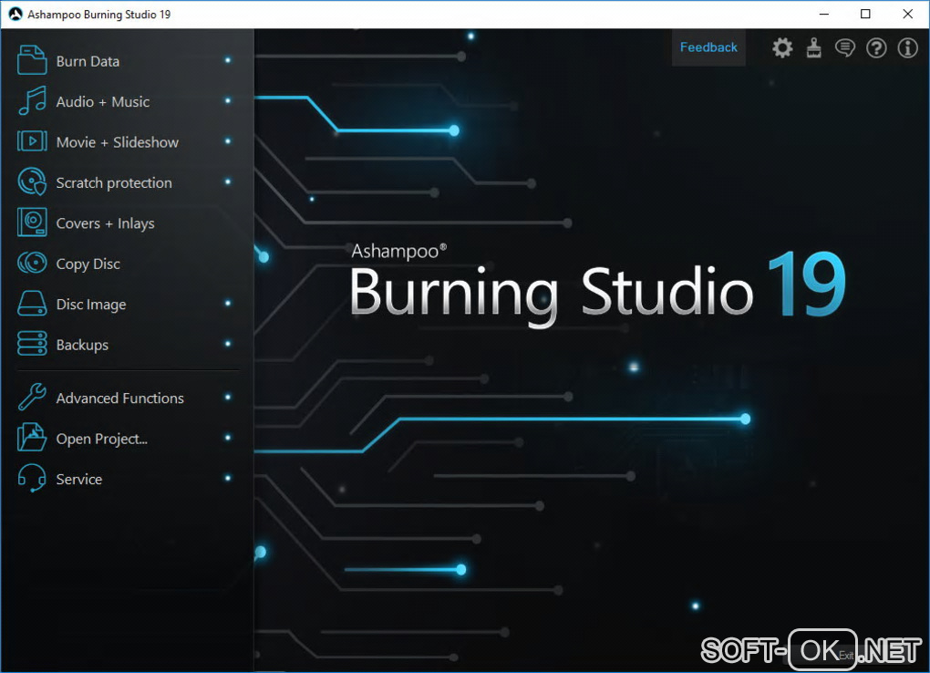Click the Audio + Music note icon

coord(32,101)
